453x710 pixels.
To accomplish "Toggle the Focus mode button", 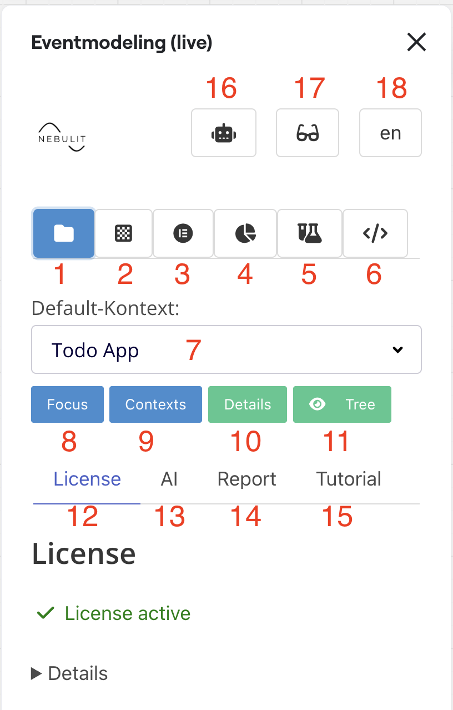I will click(x=67, y=404).
